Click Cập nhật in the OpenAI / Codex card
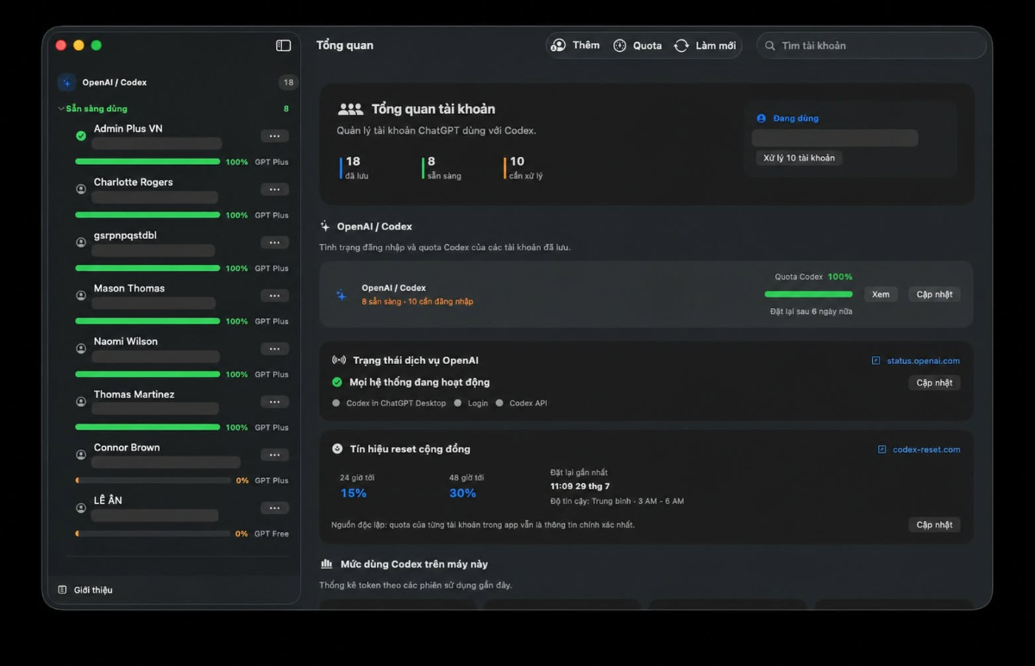The width and height of the screenshot is (1035, 666). 935,294
